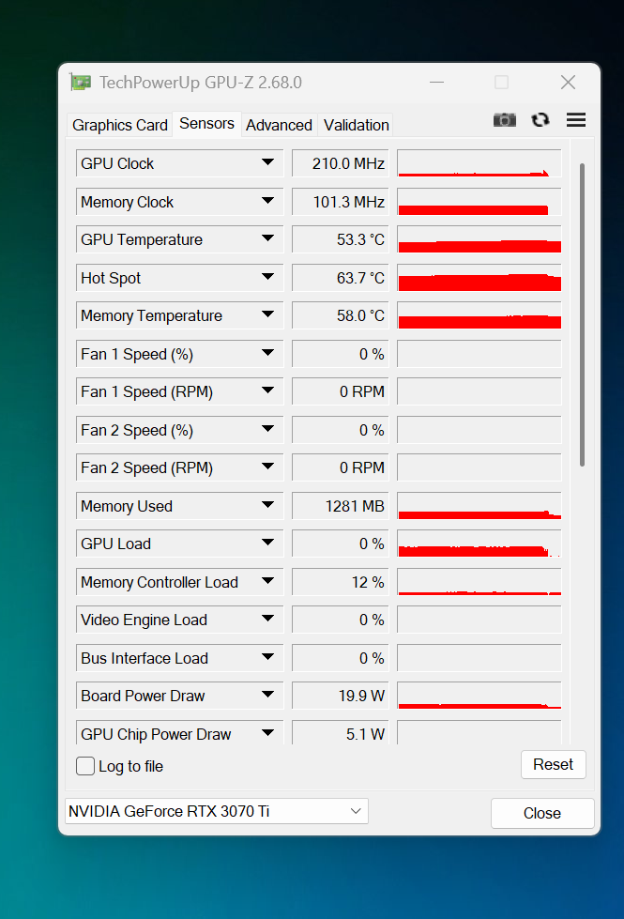Viewport: 624px width, 919px height.
Task: Select the Validation tab
Action: (356, 125)
